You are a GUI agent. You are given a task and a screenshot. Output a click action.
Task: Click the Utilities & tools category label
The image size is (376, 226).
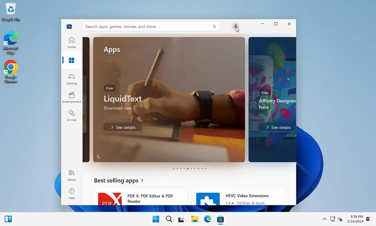click(x=251, y=203)
